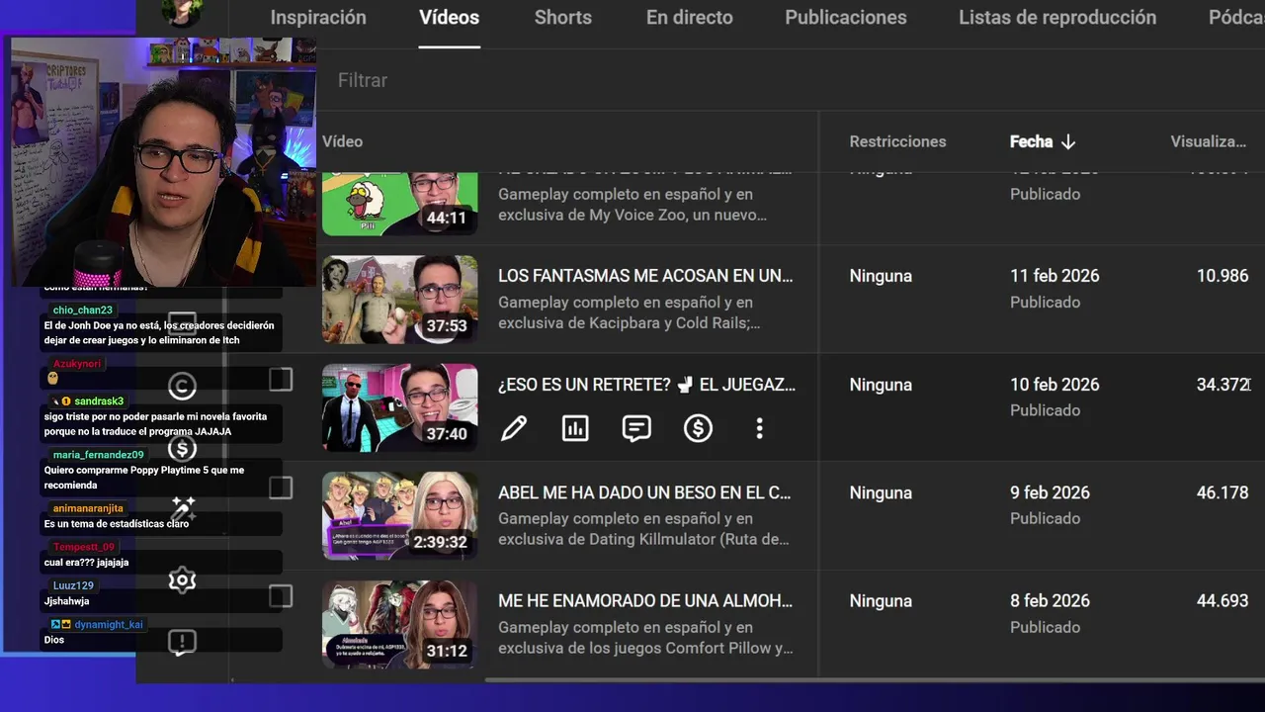Screen dimensions: 1265x712
Task: Click the date 10 feb 2026
Action: tap(1054, 385)
